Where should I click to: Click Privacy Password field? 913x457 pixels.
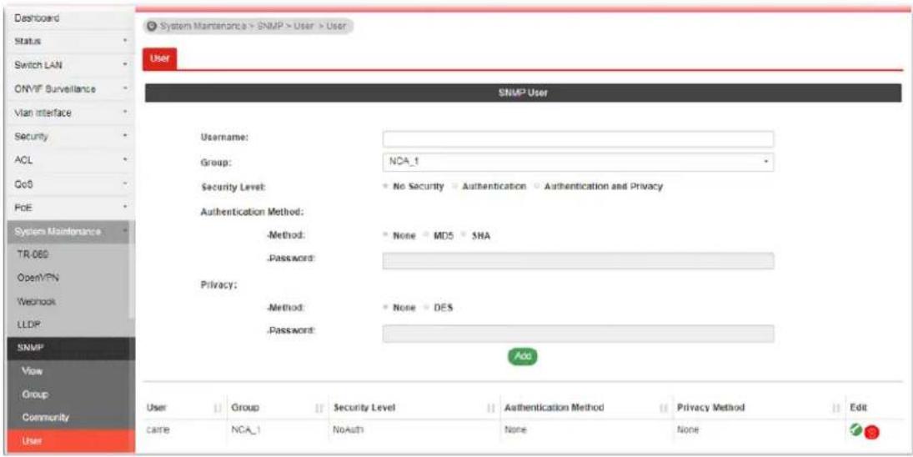coord(578,334)
